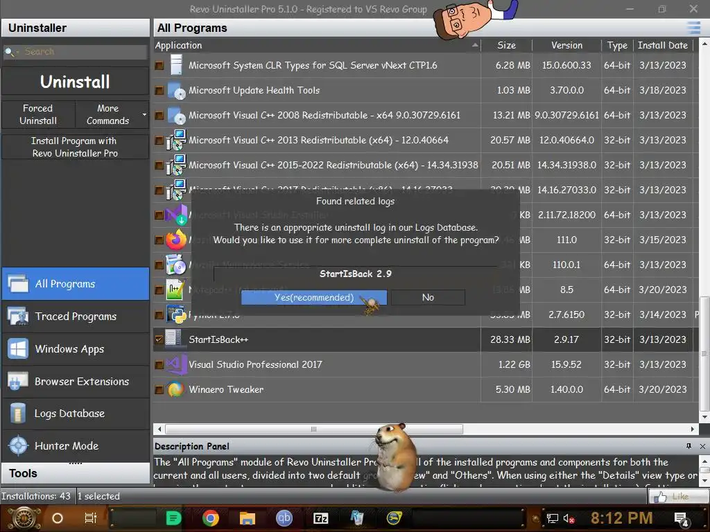Click the taskbar clock showing 8:12 PM

pyautogui.click(x=621, y=518)
